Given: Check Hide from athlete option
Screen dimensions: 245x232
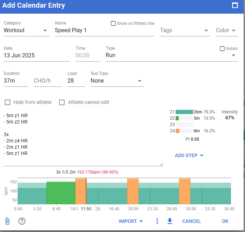Looking at the screenshot, I should click(7, 102).
